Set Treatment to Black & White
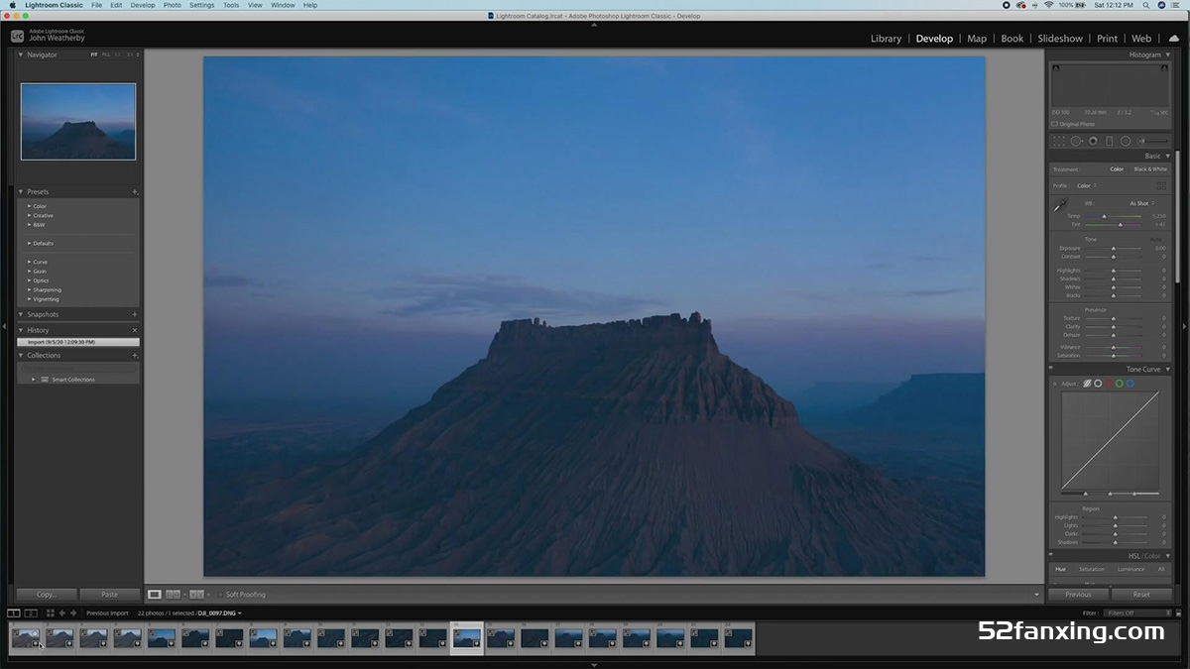This screenshot has width=1190, height=669. (1150, 169)
